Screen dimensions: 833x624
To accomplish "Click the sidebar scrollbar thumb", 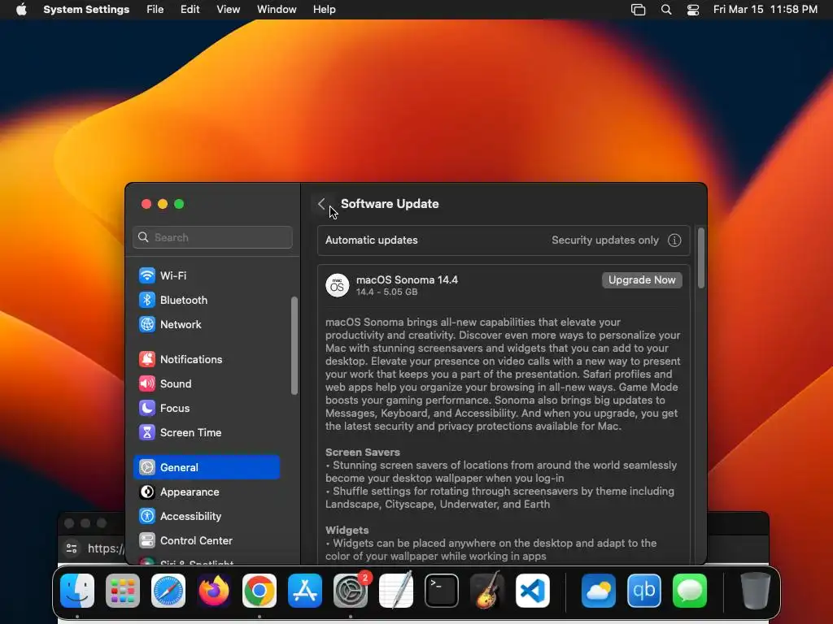I will pyautogui.click(x=294, y=346).
